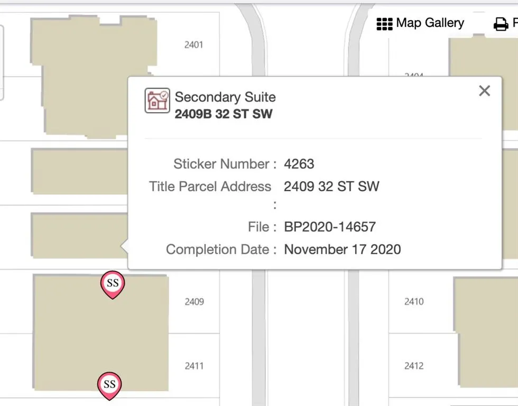Select the SS marker beside parcel 2409

pos(113,284)
